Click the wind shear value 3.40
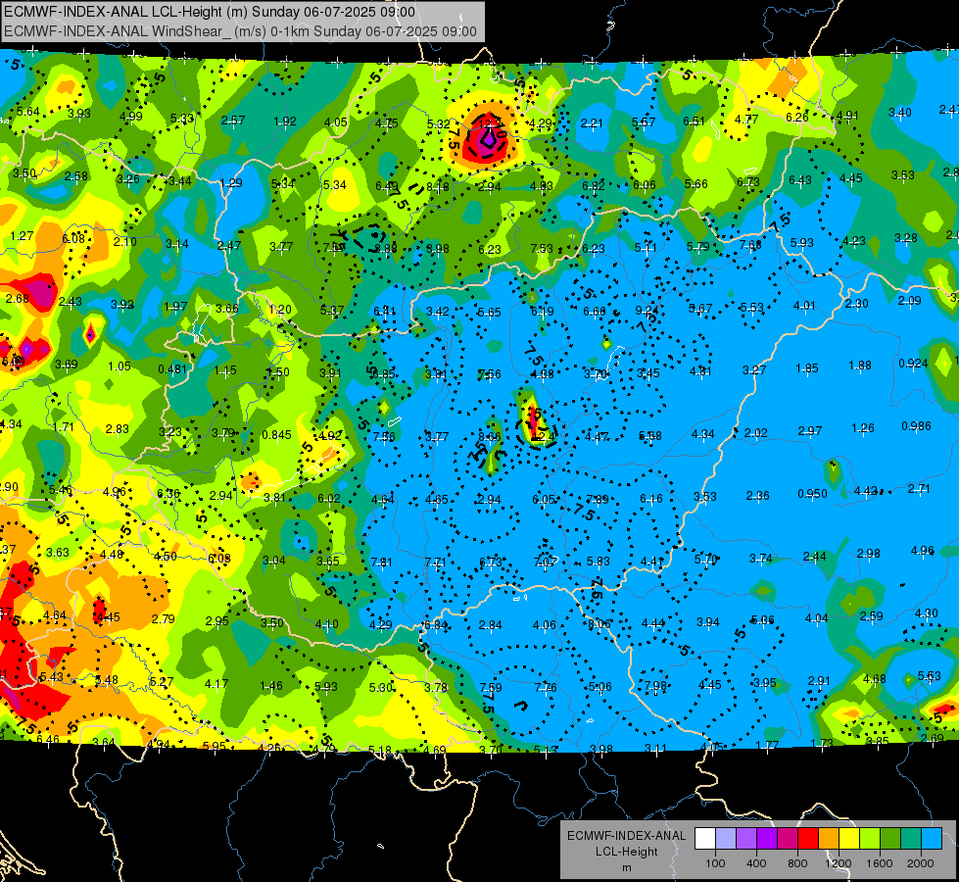Image resolution: width=959 pixels, height=882 pixels. point(899,112)
